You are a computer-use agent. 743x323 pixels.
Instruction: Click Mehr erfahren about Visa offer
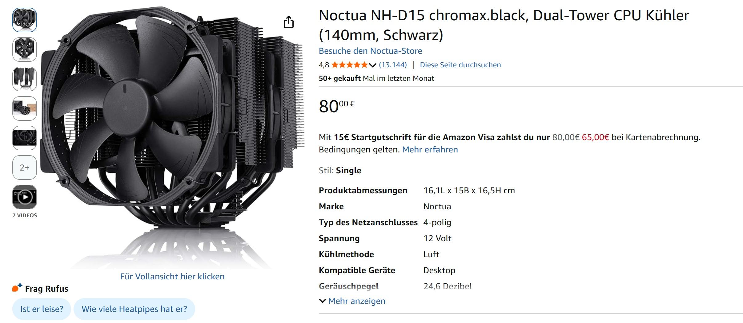(x=430, y=150)
